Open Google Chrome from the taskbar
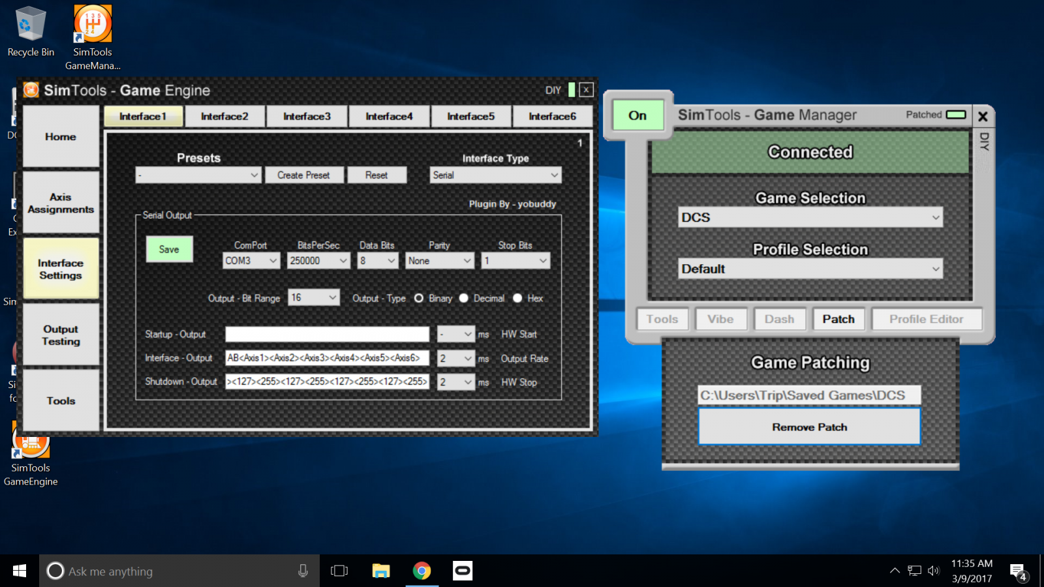 pos(422,571)
